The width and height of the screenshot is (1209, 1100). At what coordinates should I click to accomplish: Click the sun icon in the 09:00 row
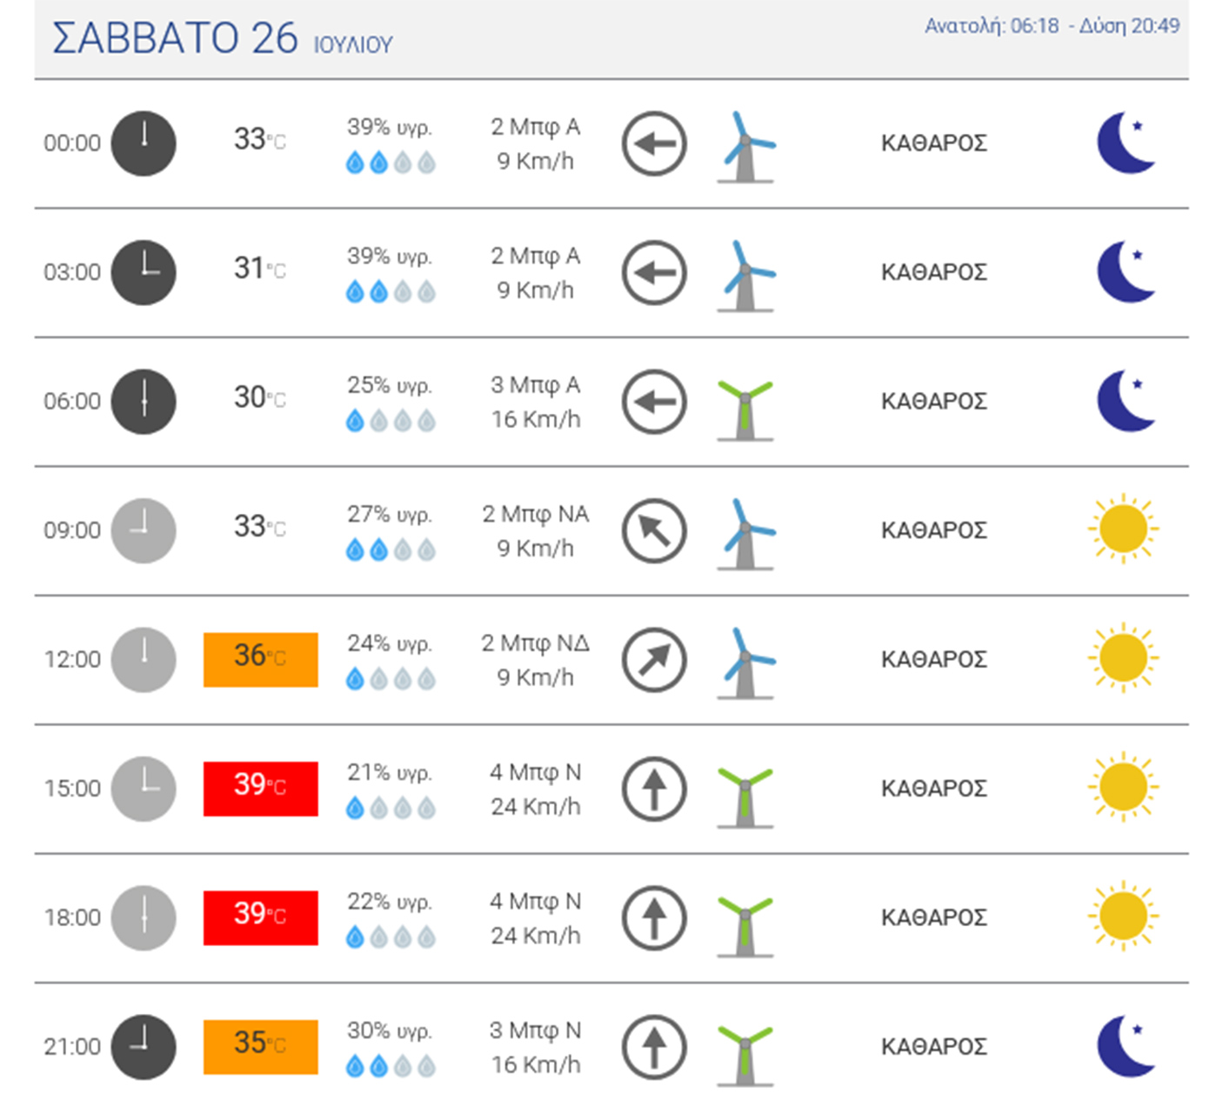point(1123,529)
